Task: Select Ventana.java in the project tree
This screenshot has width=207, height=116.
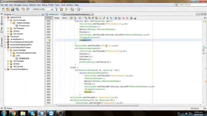Action: click(x=24, y=58)
